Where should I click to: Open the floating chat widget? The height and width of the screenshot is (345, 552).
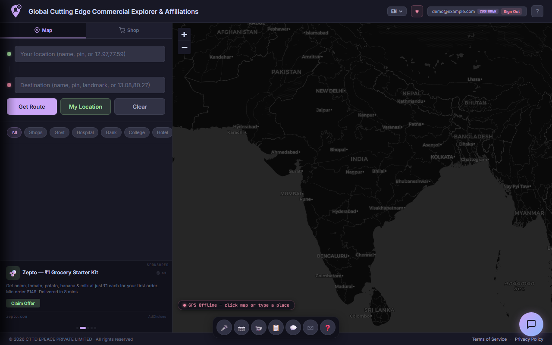[x=531, y=324]
